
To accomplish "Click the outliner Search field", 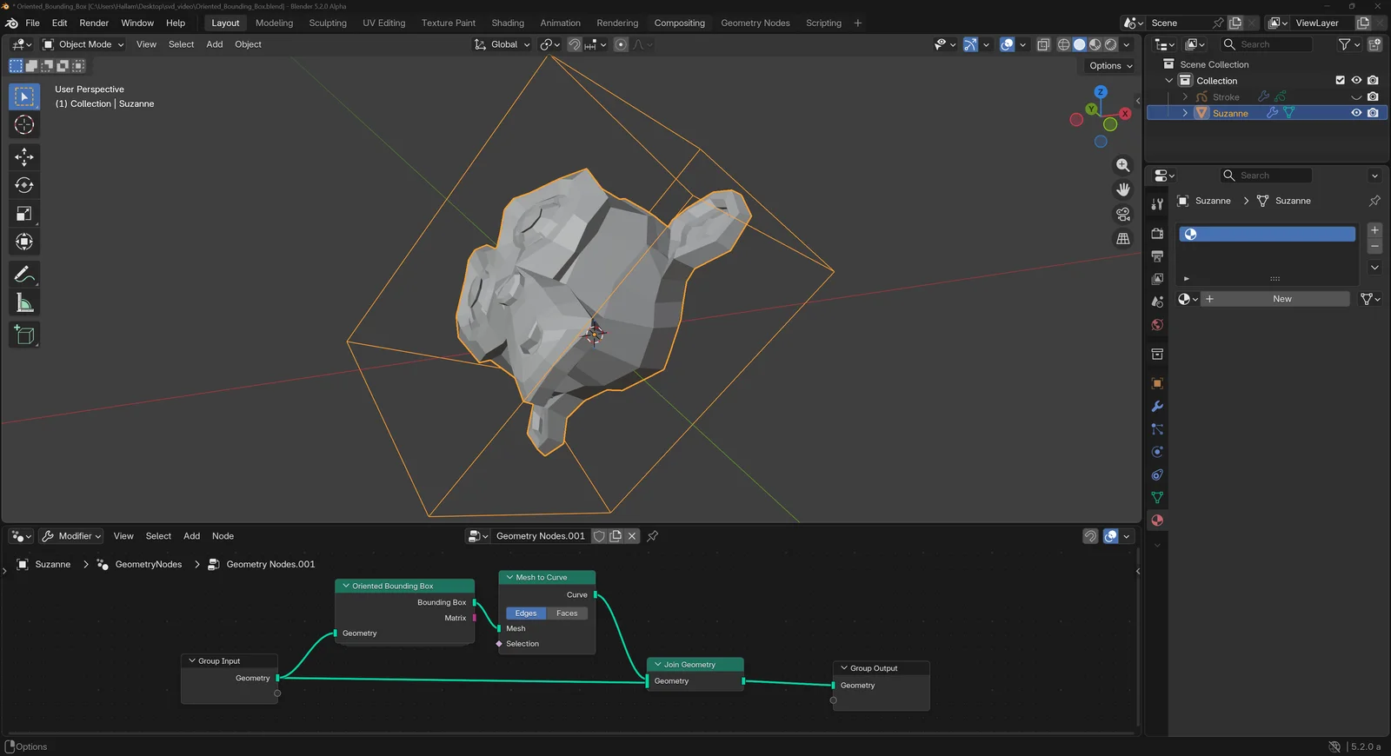I will click(x=1267, y=44).
